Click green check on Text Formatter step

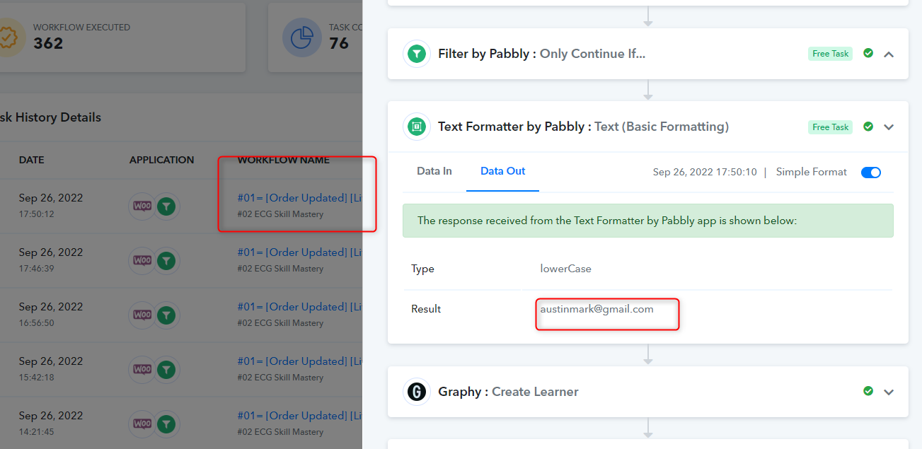pos(868,127)
